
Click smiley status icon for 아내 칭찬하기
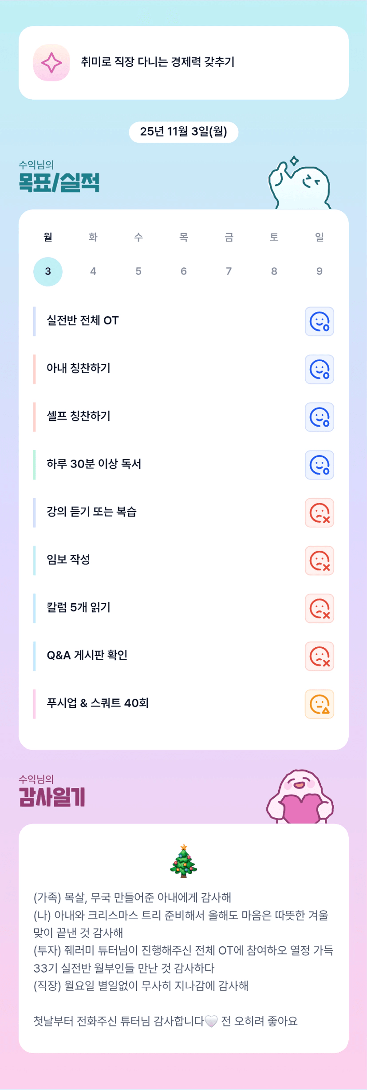point(319,369)
